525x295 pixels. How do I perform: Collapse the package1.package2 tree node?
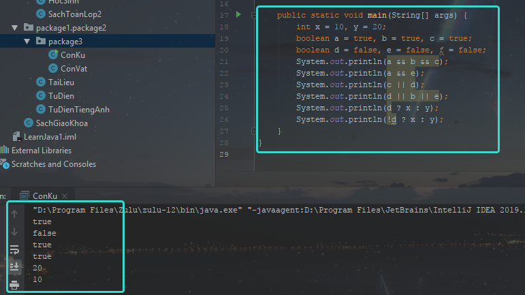pyautogui.click(x=15, y=28)
